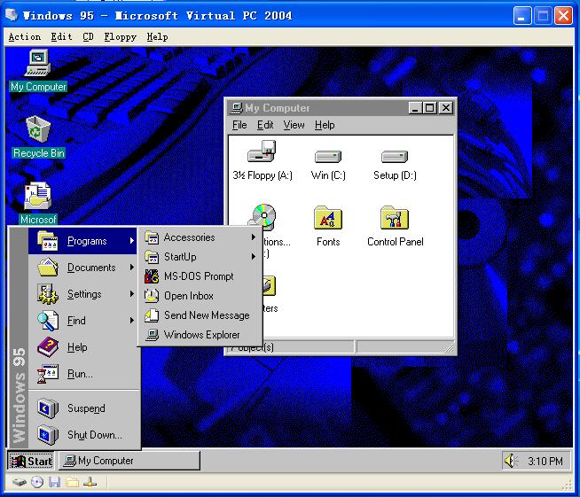Close the My Computer window
The width and height of the screenshot is (580, 497).
[446, 108]
